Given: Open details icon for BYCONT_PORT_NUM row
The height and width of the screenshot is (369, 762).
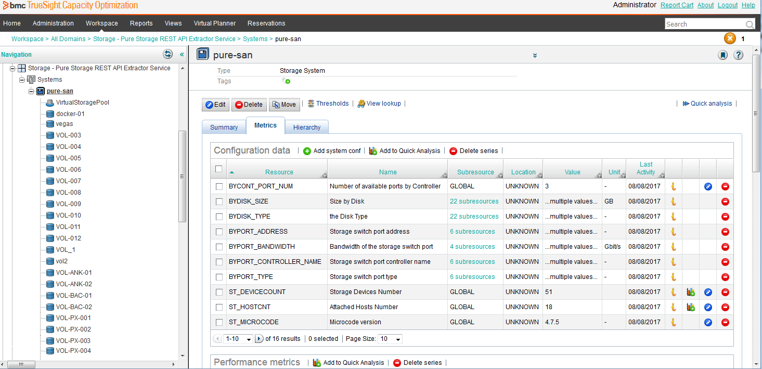Looking at the screenshot, I should [x=673, y=186].
